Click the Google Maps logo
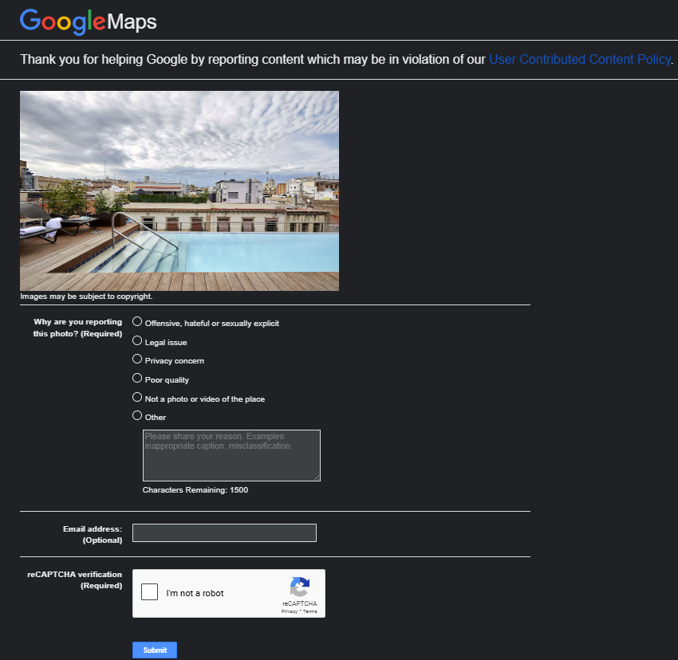Viewport: 678px width, 660px height. point(89,22)
